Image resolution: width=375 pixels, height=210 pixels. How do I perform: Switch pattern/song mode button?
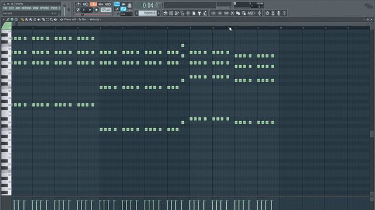pos(78,10)
